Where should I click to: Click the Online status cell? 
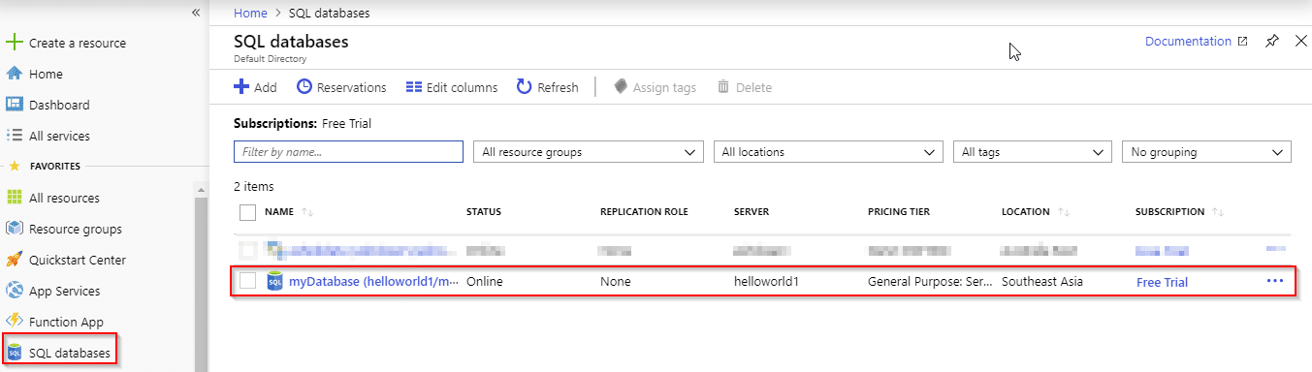[485, 282]
